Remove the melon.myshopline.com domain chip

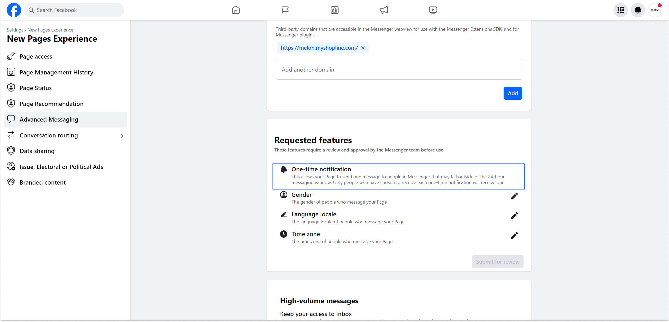click(x=363, y=48)
